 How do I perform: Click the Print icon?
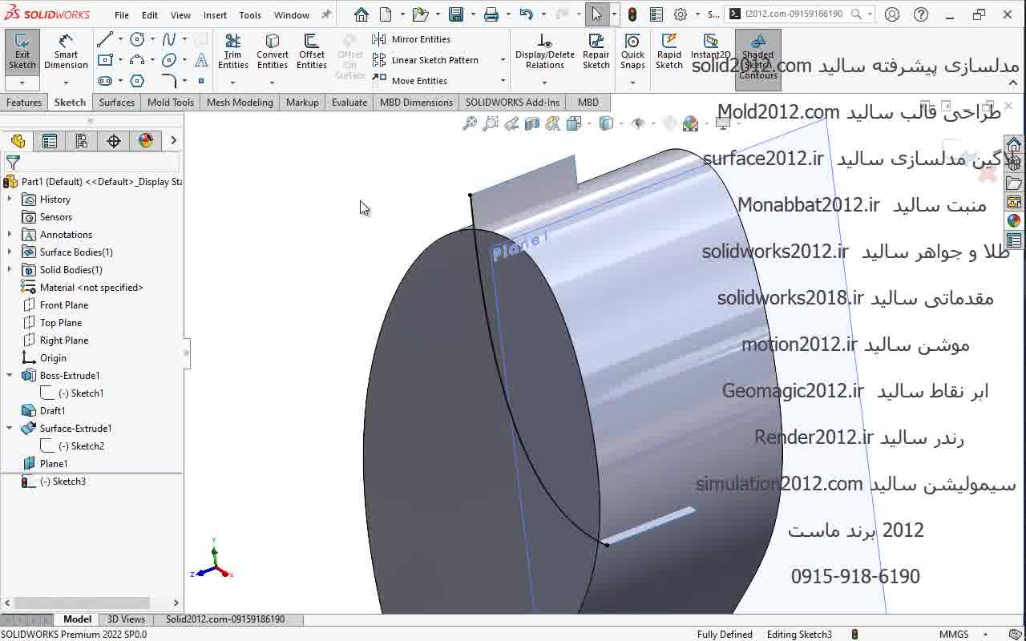pos(491,14)
